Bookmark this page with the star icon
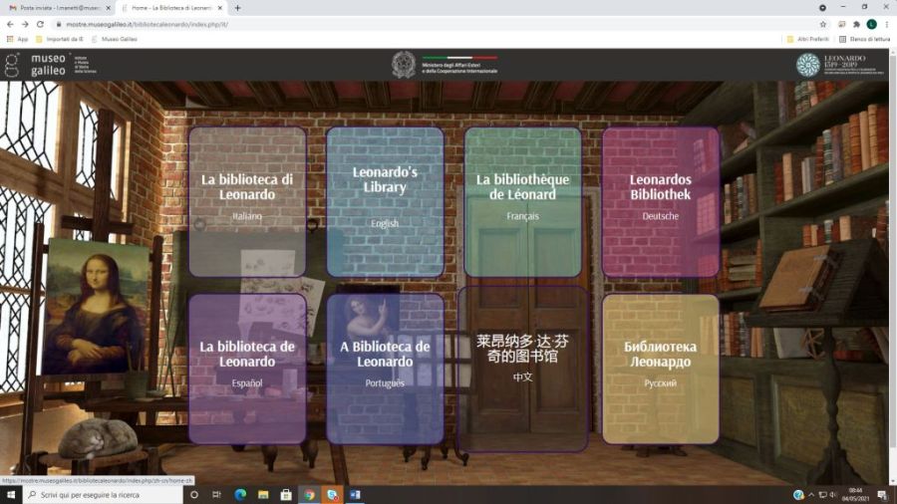 pyautogui.click(x=823, y=24)
